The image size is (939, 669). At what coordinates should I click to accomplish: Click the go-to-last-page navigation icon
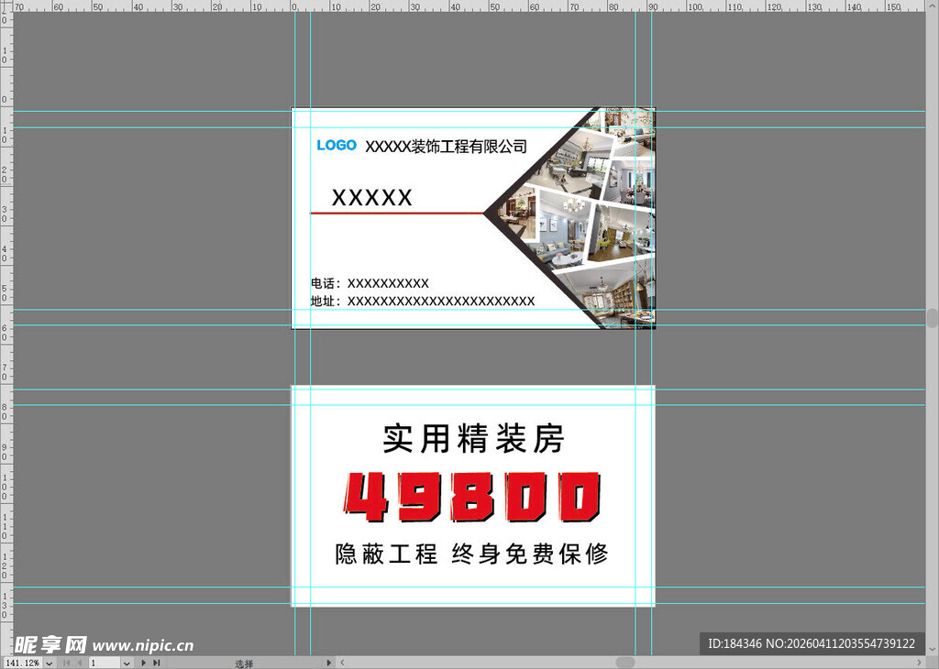(x=157, y=663)
